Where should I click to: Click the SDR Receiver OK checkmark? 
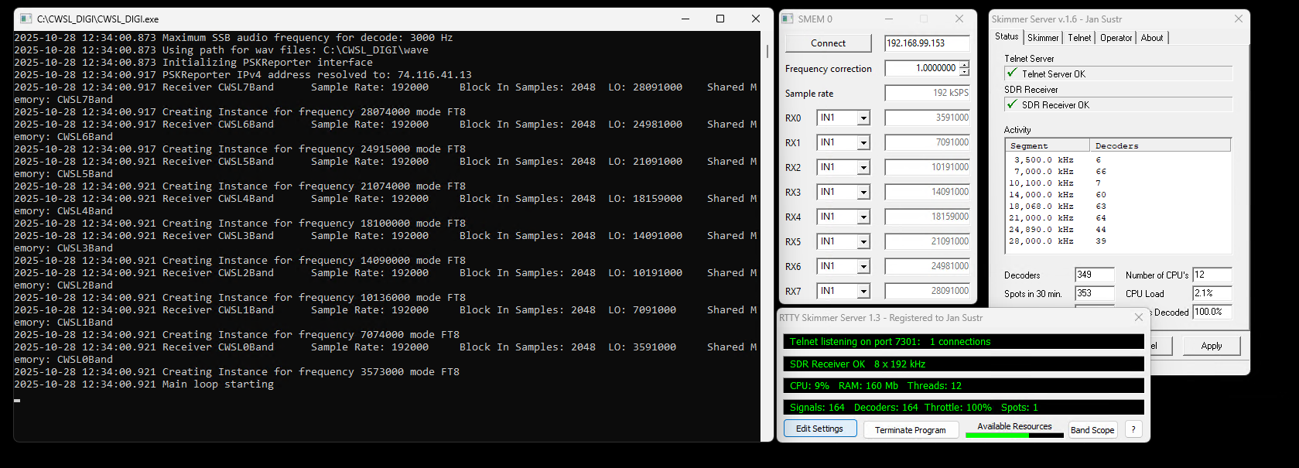click(1012, 104)
